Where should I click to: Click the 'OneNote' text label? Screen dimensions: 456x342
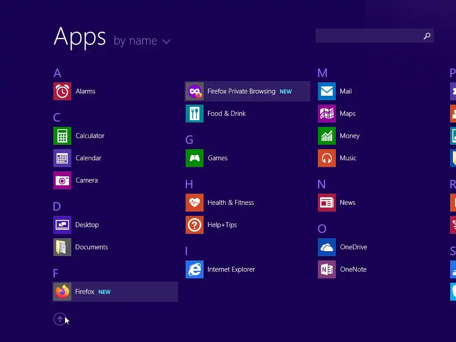click(x=353, y=269)
